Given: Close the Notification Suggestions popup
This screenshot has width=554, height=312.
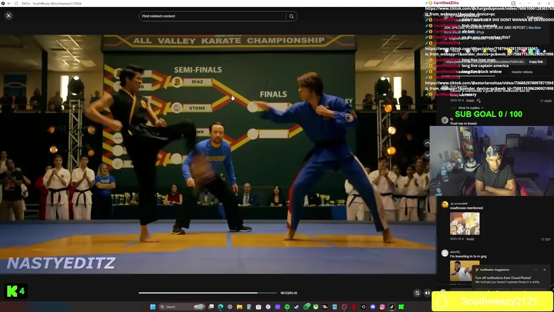Looking at the screenshot, I should tap(544, 270).
